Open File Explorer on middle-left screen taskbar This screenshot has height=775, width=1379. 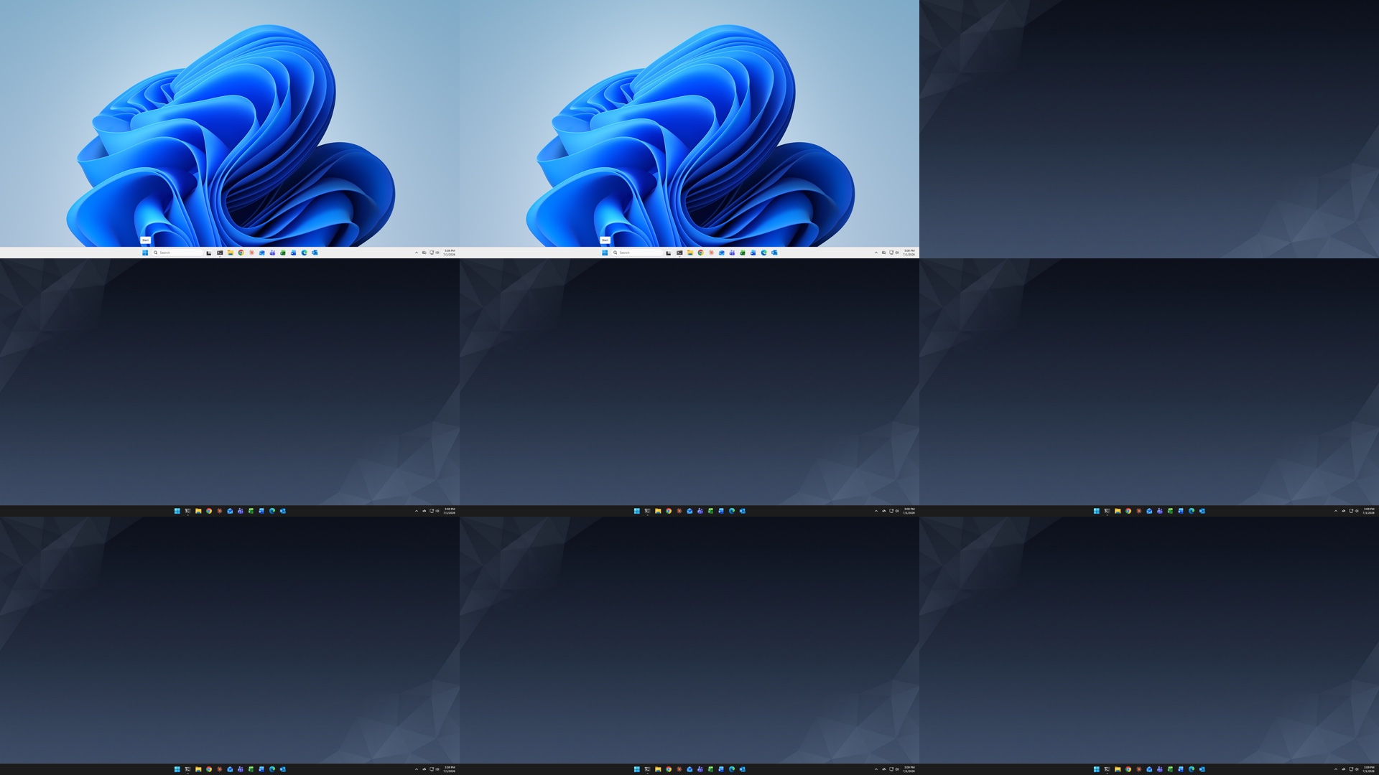click(x=198, y=511)
